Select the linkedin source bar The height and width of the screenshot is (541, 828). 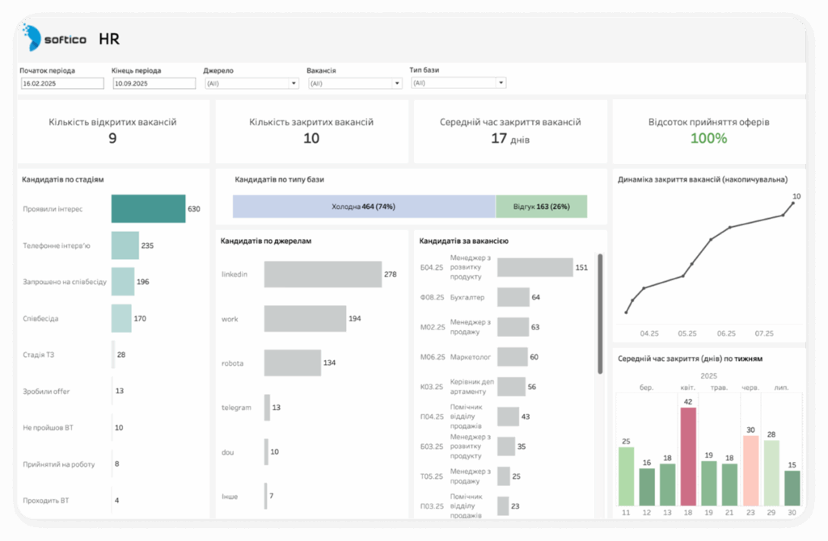point(323,275)
